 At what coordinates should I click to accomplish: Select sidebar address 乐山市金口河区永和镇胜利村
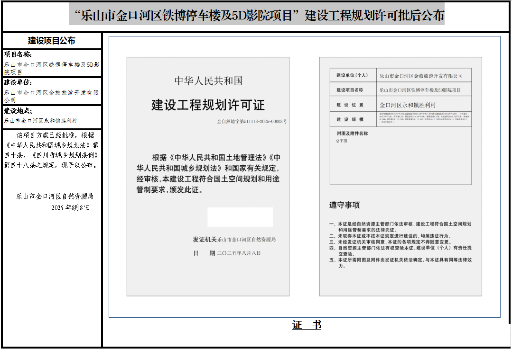click(x=41, y=121)
